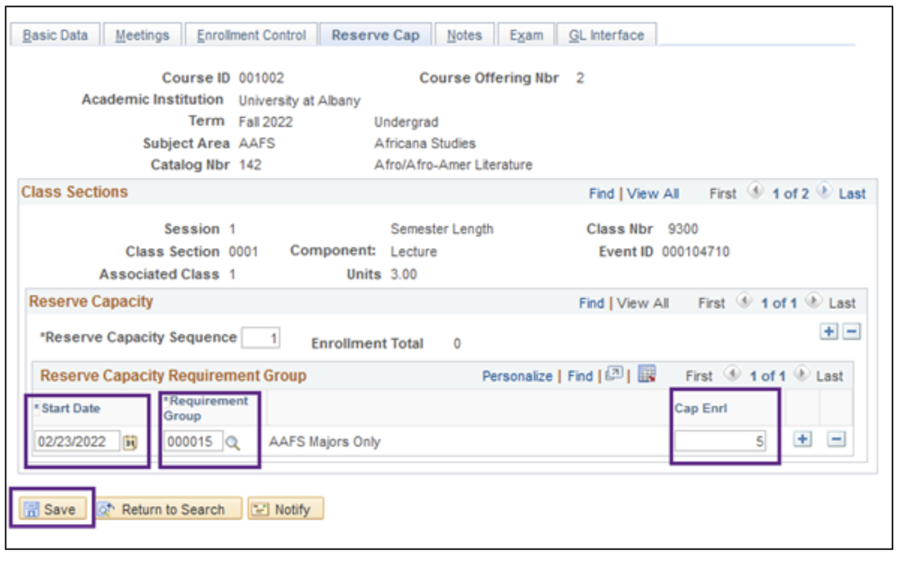Delete the Reserve Capacity Sequence row

(x=852, y=332)
